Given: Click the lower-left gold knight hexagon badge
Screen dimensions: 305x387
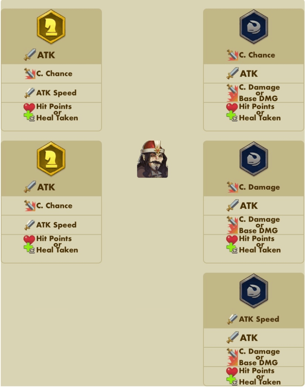Looking at the screenshot, I should [51, 159].
